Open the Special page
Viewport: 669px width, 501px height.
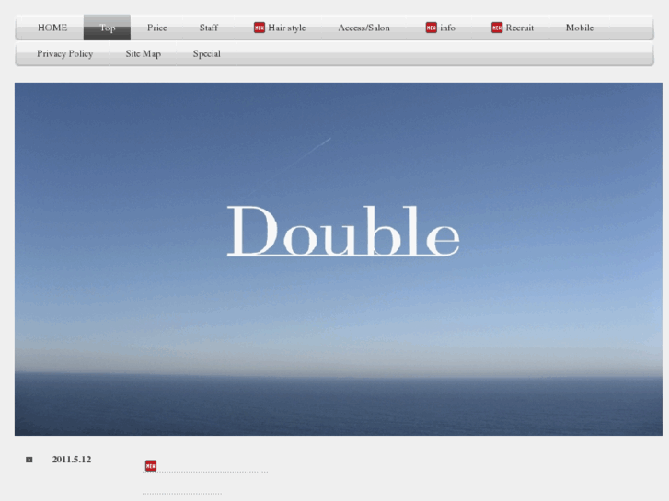(x=206, y=53)
